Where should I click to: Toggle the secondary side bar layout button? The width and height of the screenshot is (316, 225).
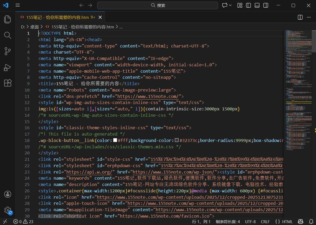coord(266,5)
